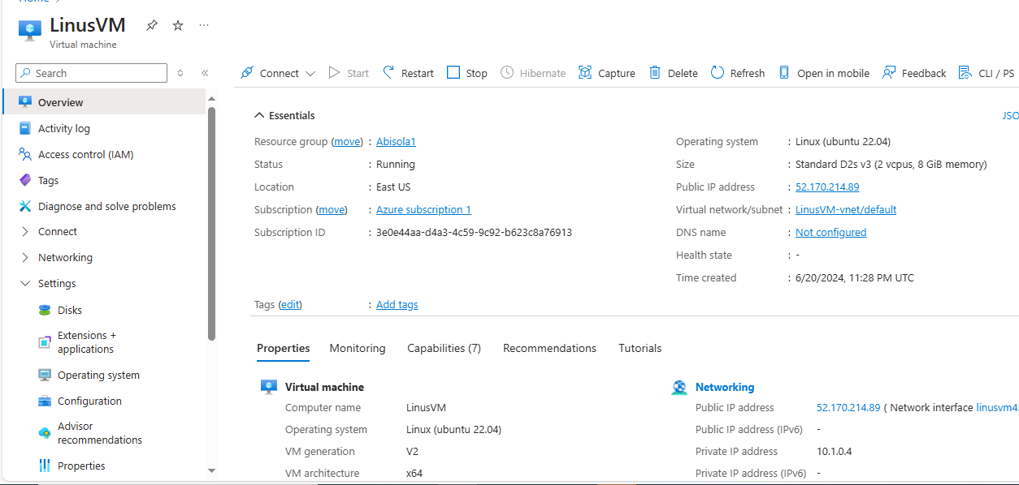The width and height of the screenshot is (1019, 485).
Task: Open the Capabilities (7) tab
Action: pyautogui.click(x=444, y=348)
